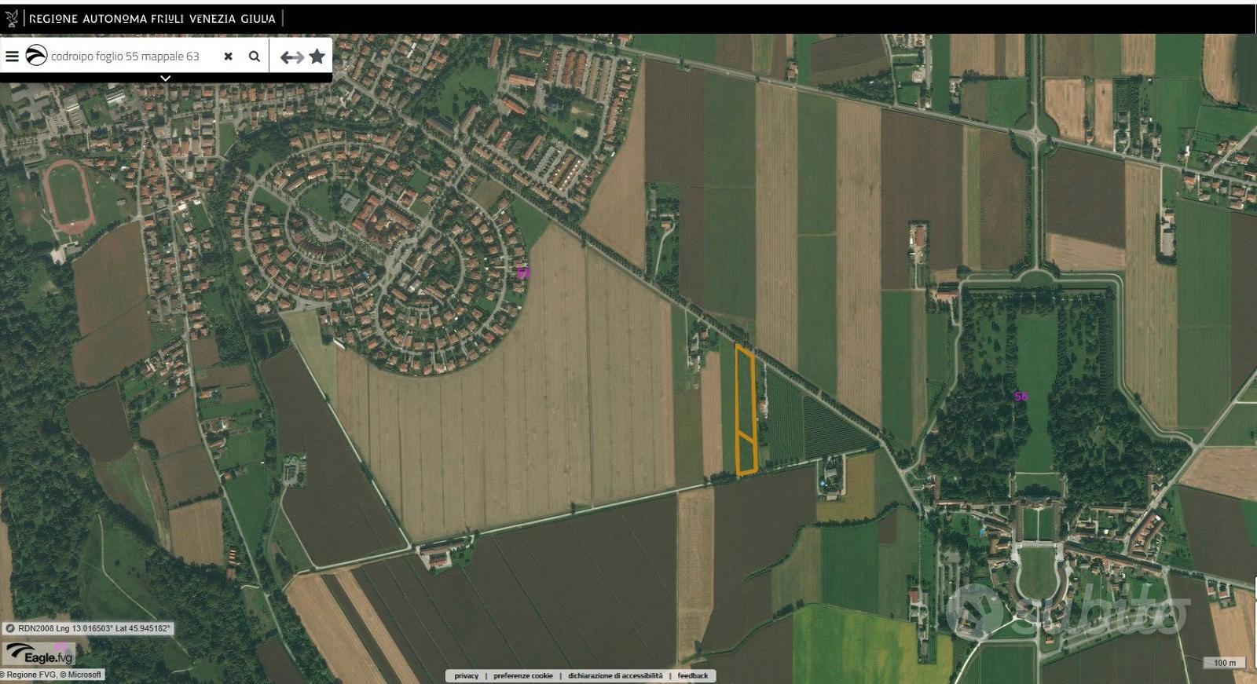1257x684 pixels.
Task: Select the small lower orange-outlined parcel
Action: pyautogui.click(x=746, y=454)
